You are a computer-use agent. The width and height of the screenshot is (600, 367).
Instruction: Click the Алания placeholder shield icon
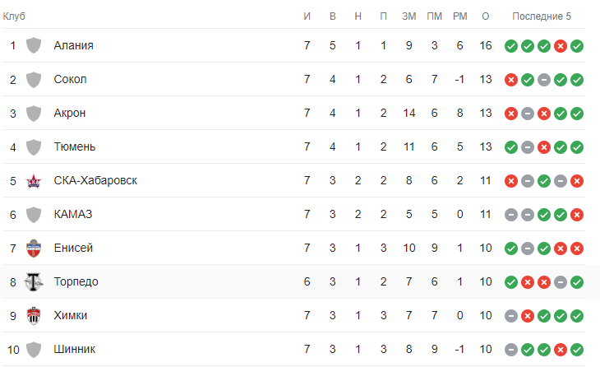[34, 45]
